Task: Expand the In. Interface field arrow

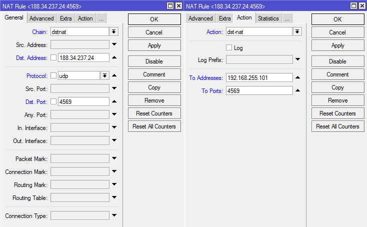Action: click(114, 127)
